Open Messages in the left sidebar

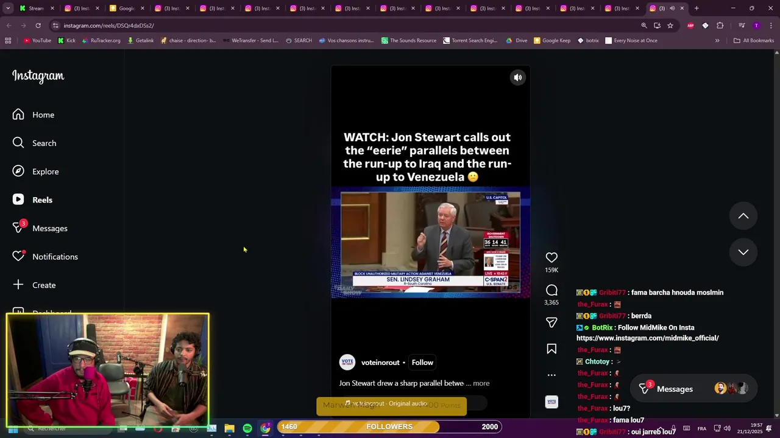pyautogui.click(x=40, y=228)
